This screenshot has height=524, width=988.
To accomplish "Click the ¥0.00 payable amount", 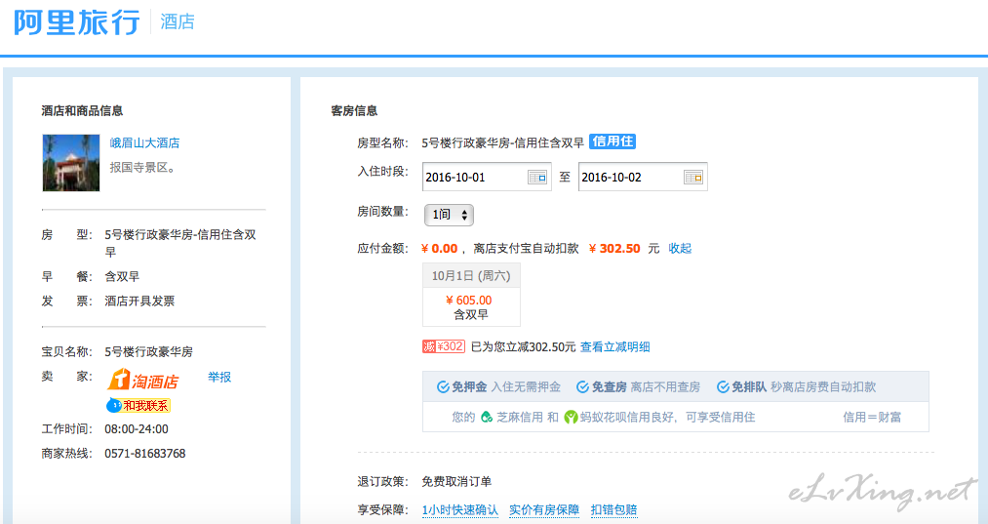I will click(440, 249).
